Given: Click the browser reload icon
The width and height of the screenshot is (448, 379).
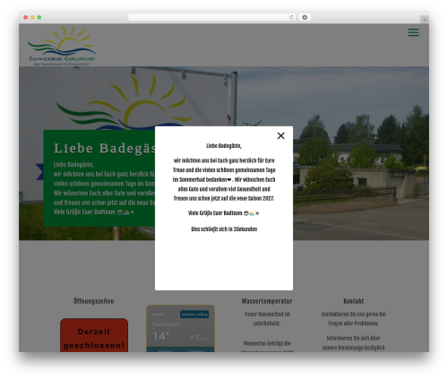Looking at the screenshot, I should (x=291, y=18).
